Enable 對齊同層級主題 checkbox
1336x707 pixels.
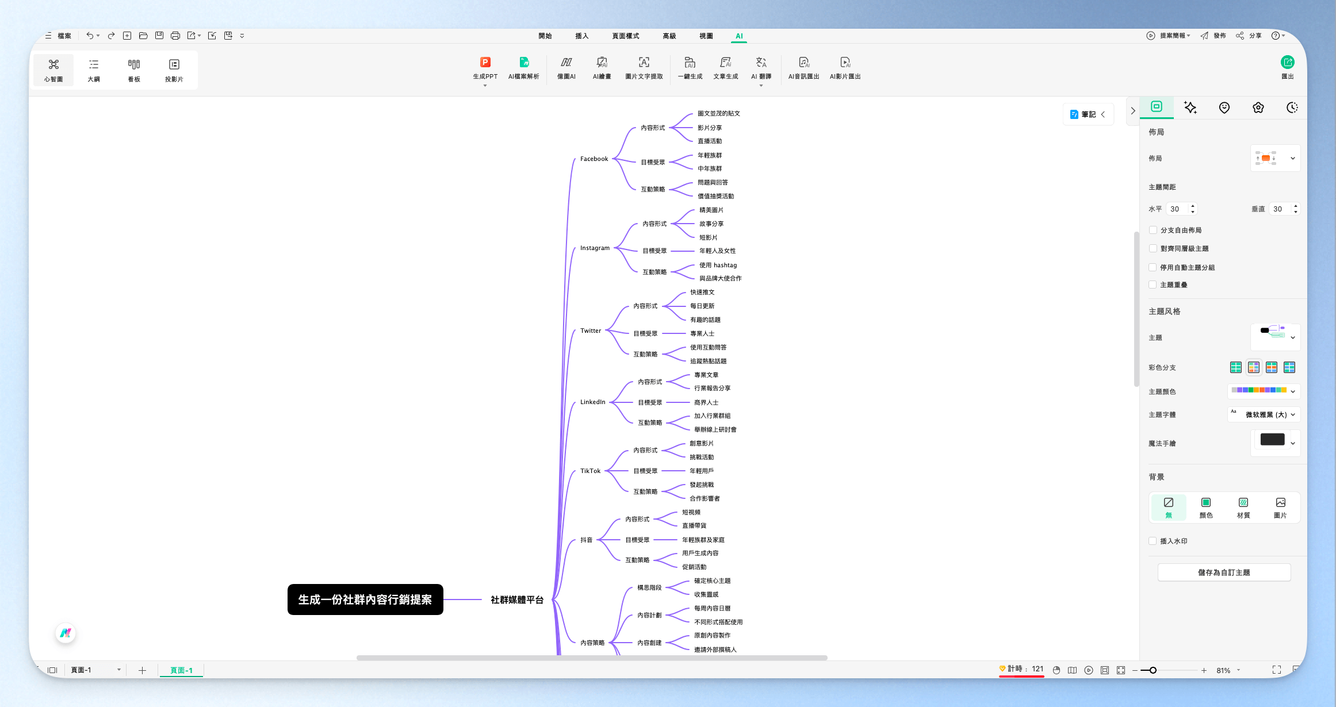[1153, 248]
